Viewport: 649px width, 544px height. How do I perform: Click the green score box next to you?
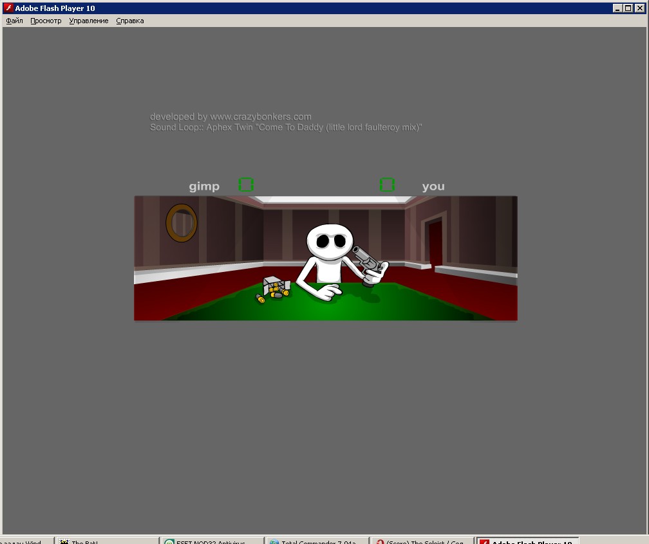[387, 185]
